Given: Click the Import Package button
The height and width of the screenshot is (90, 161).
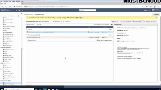Looking at the screenshot, I should pyautogui.click(x=137, y=21).
